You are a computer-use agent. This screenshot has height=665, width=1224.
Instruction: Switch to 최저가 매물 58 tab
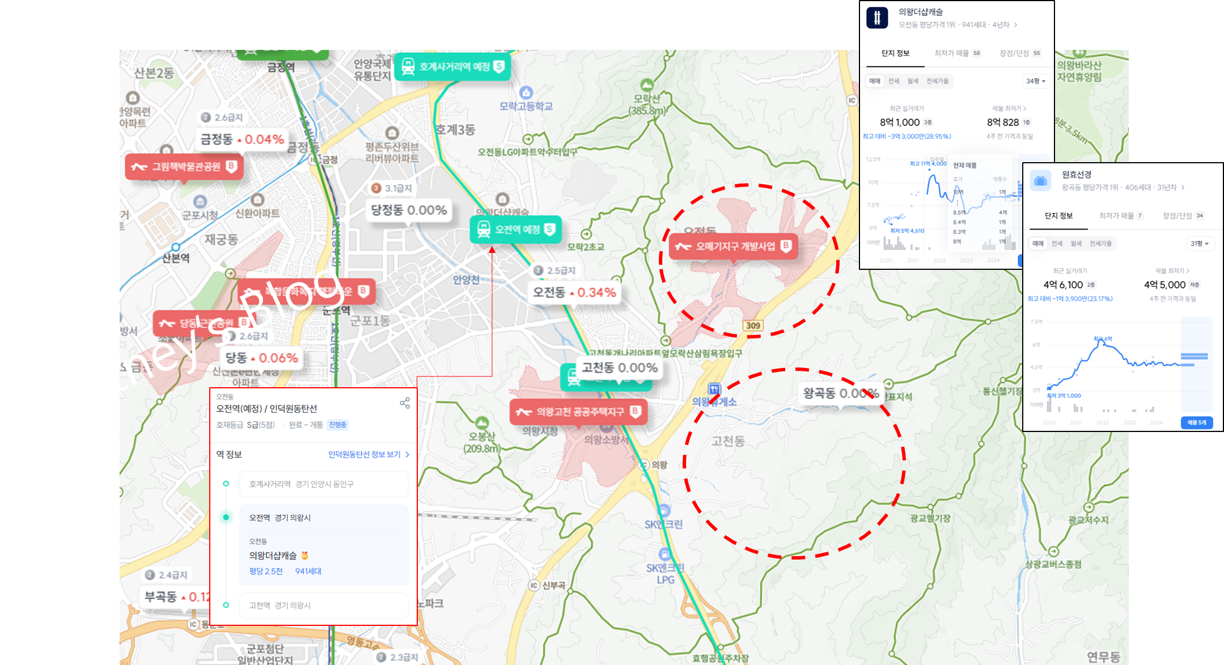click(958, 53)
